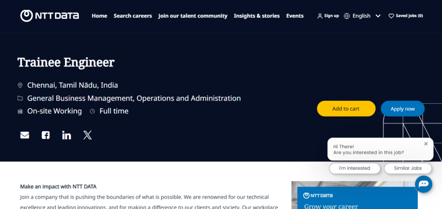Click Similar Jobs chat button
This screenshot has width=442, height=209.
[408, 168]
